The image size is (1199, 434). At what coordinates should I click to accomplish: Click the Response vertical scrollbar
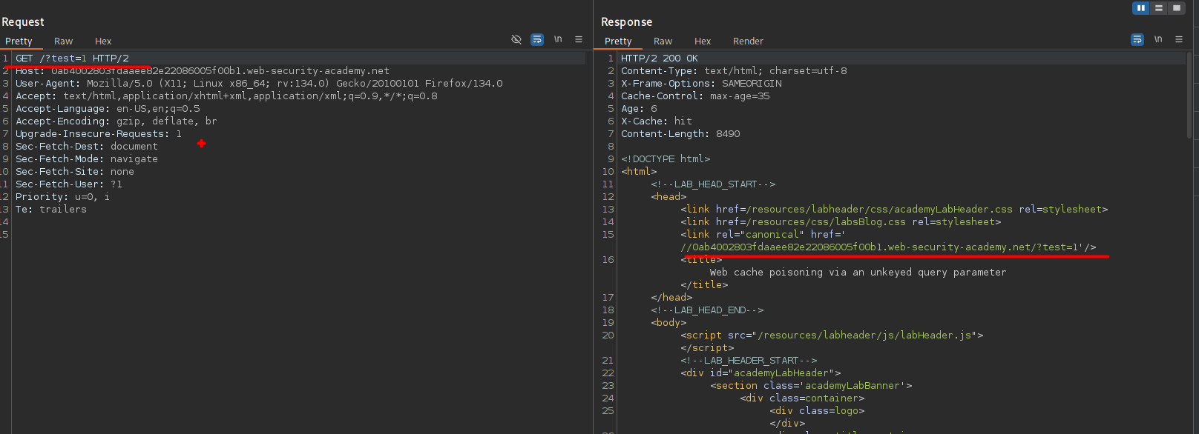click(x=1189, y=95)
